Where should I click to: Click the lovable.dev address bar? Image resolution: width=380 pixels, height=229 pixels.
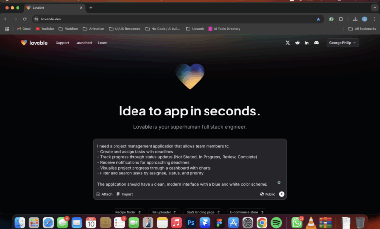(x=178, y=19)
